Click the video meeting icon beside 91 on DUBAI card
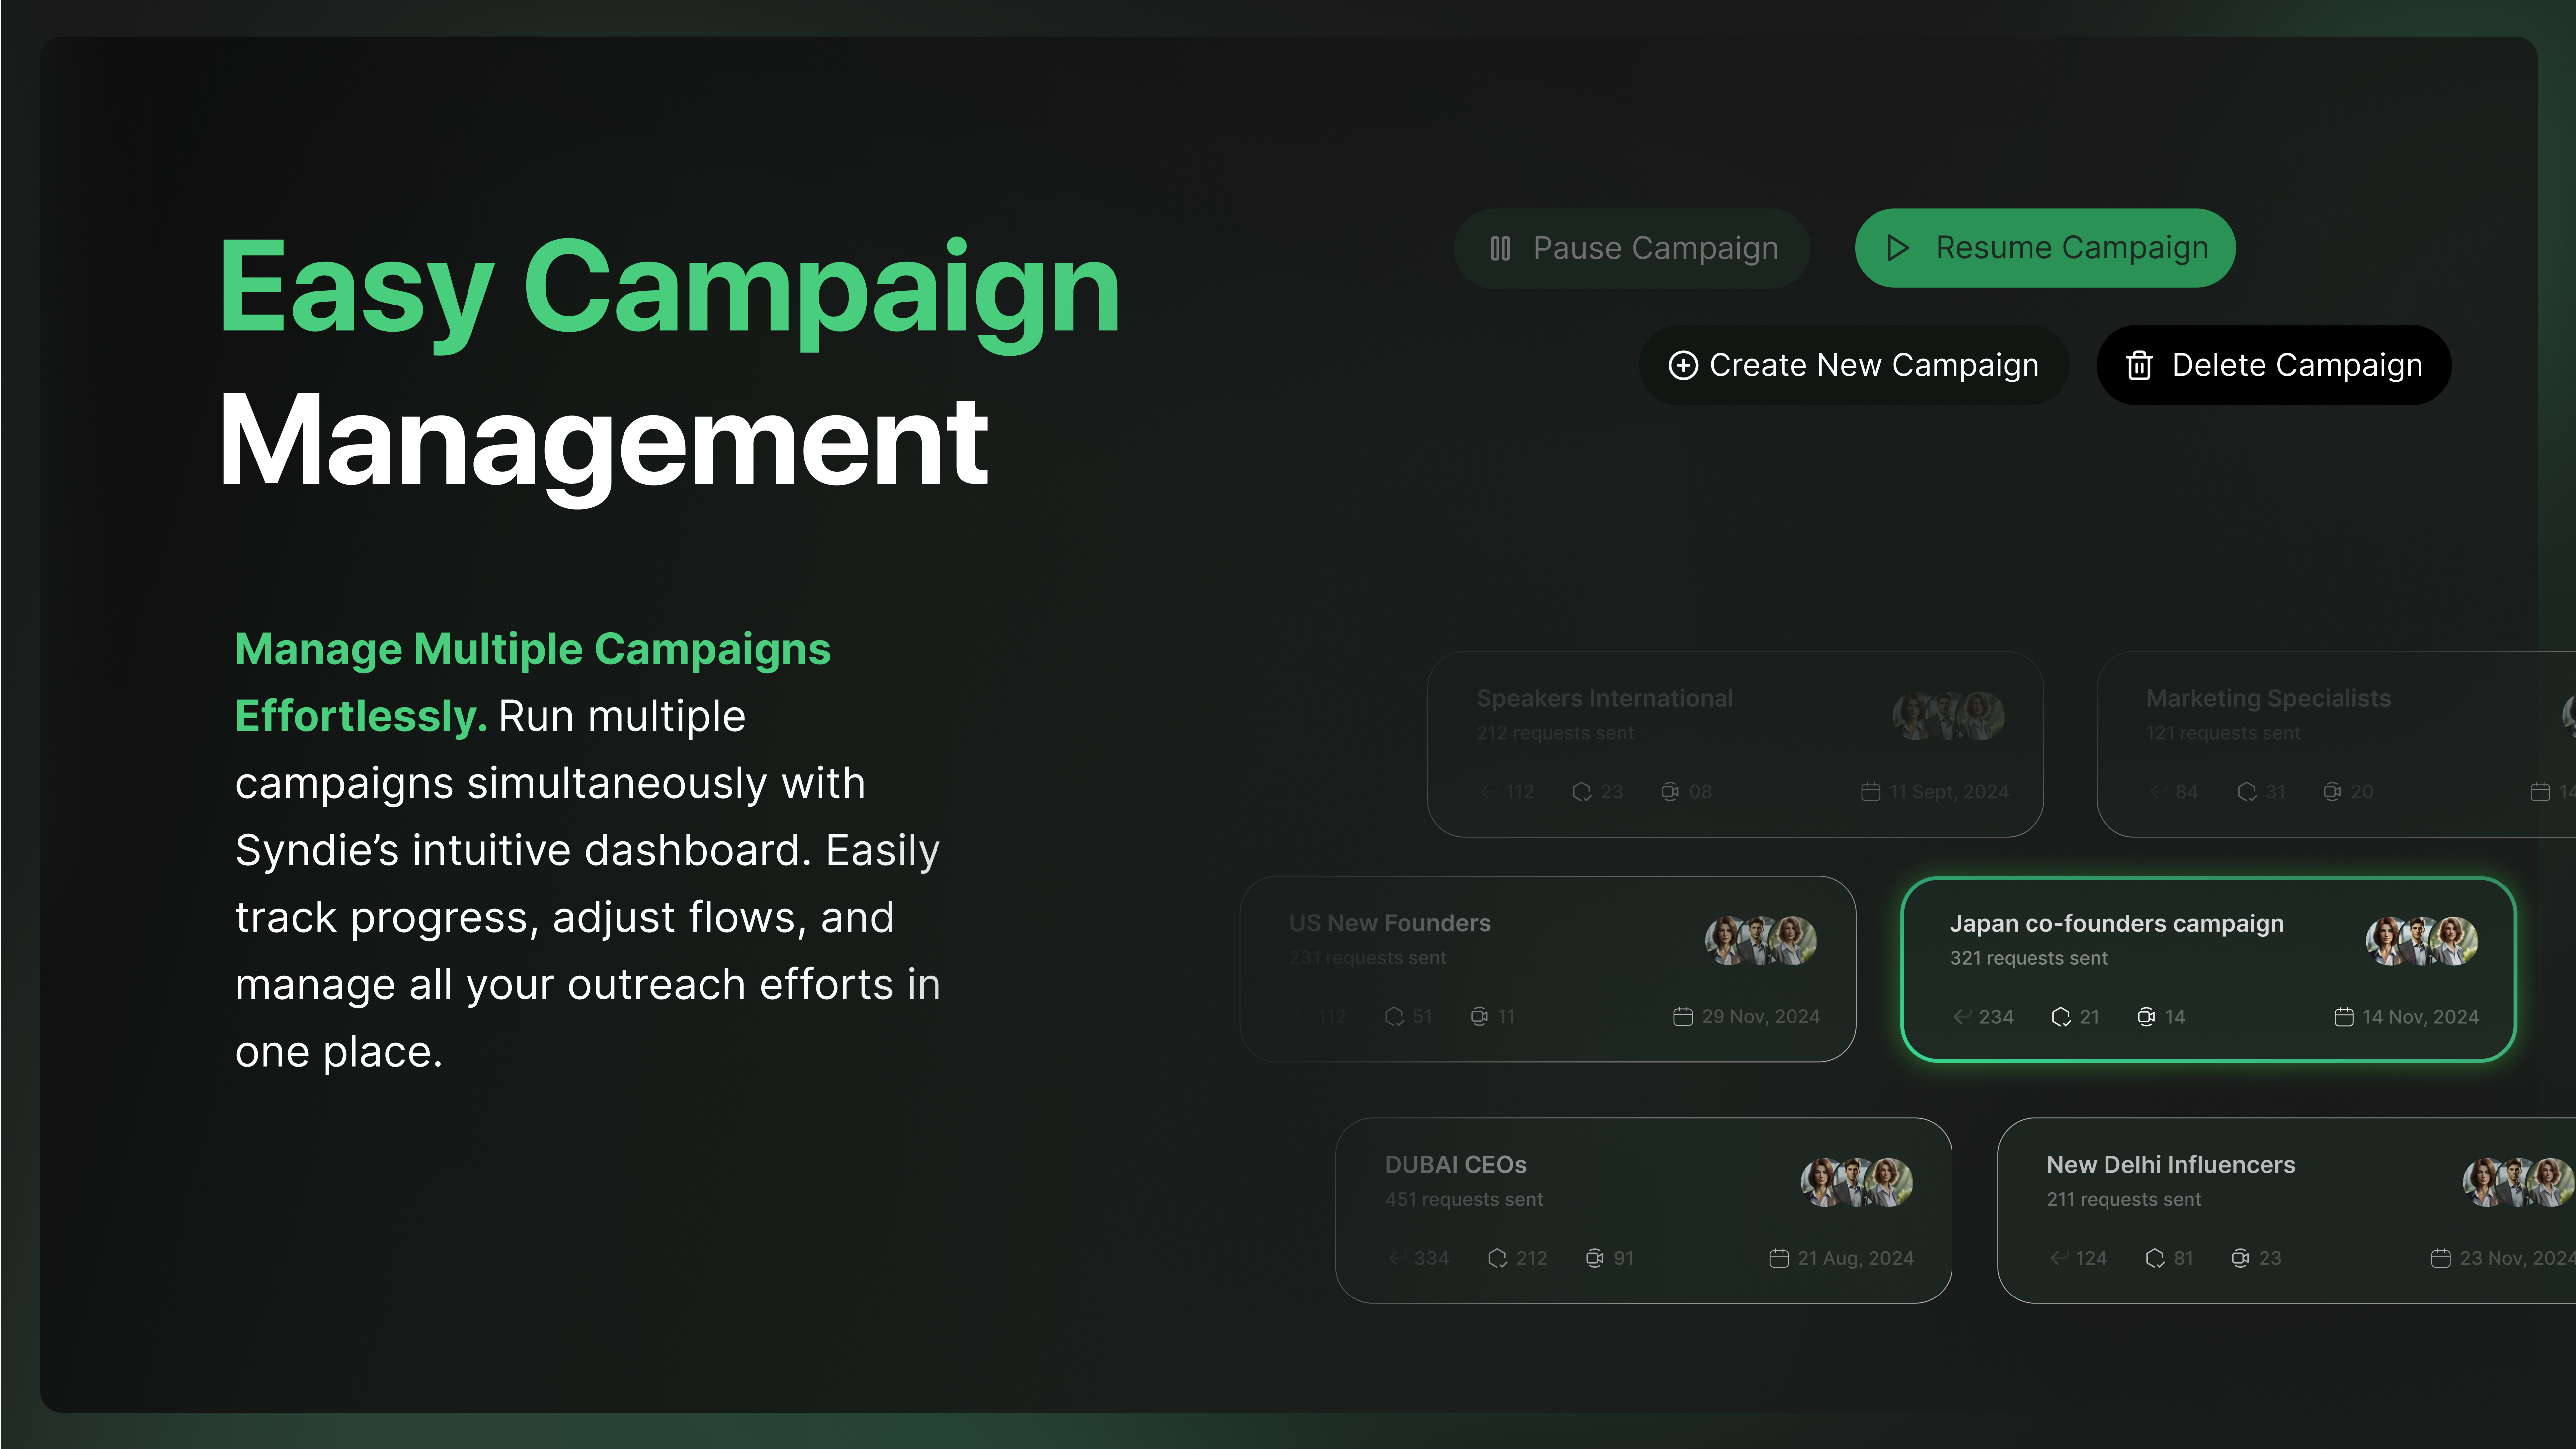This screenshot has height=1449, width=2576. click(1595, 1258)
